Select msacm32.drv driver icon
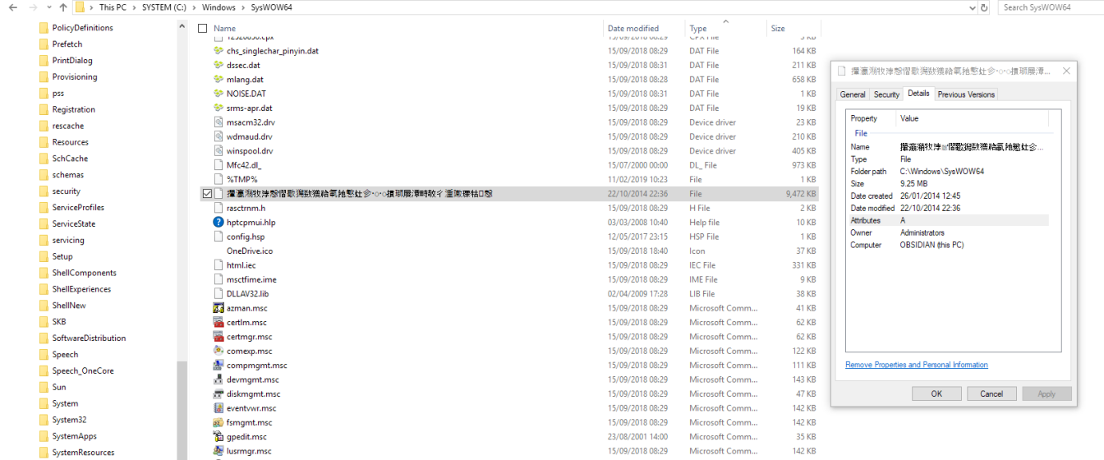This screenshot has height=460, width=1104. click(218, 122)
